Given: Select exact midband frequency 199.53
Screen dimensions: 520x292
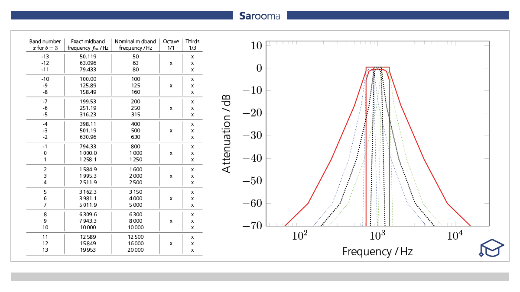Looking at the screenshot, I should pyautogui.click(x=88, y=102).
